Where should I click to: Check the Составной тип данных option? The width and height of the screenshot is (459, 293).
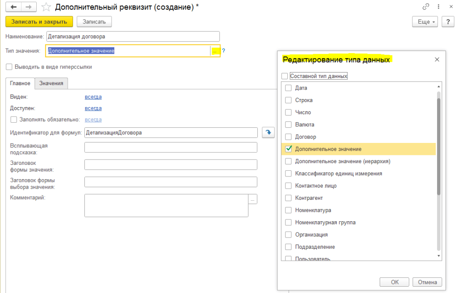click(285, 76)
